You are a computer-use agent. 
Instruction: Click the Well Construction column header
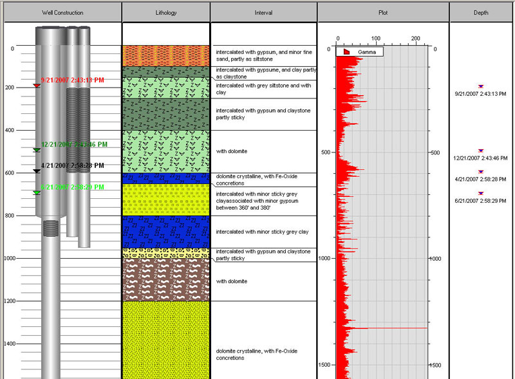click(62, 12)
